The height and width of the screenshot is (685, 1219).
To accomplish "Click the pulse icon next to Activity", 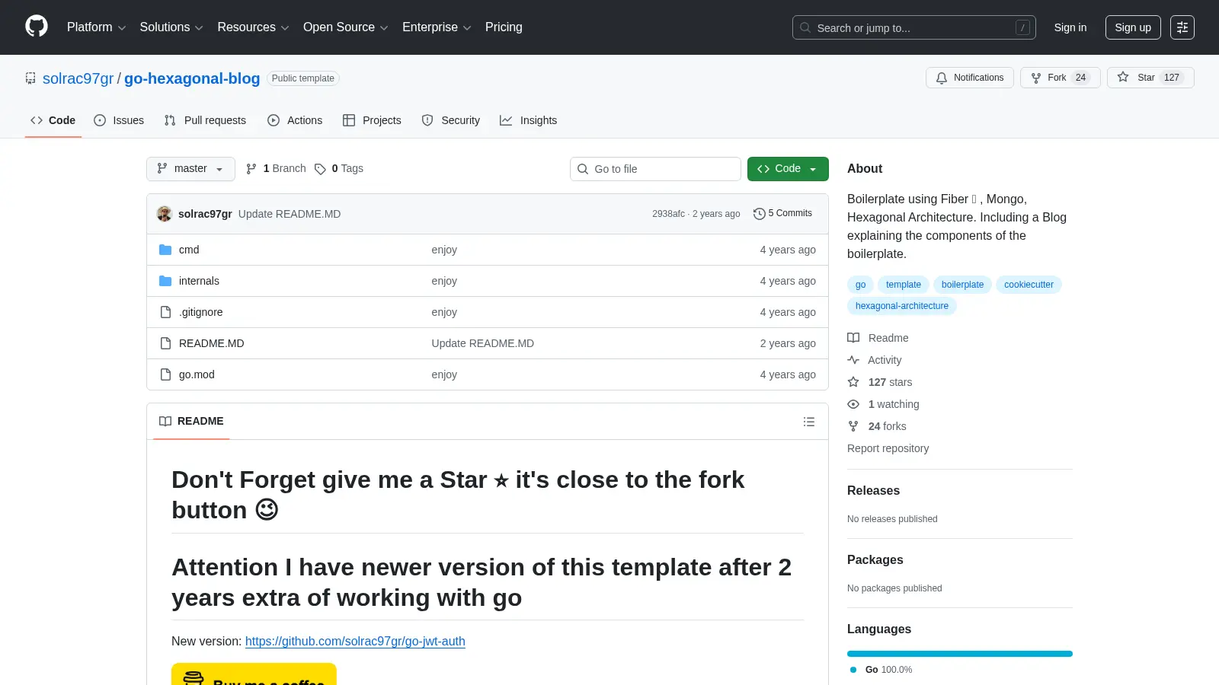I will tap(853, 360).
